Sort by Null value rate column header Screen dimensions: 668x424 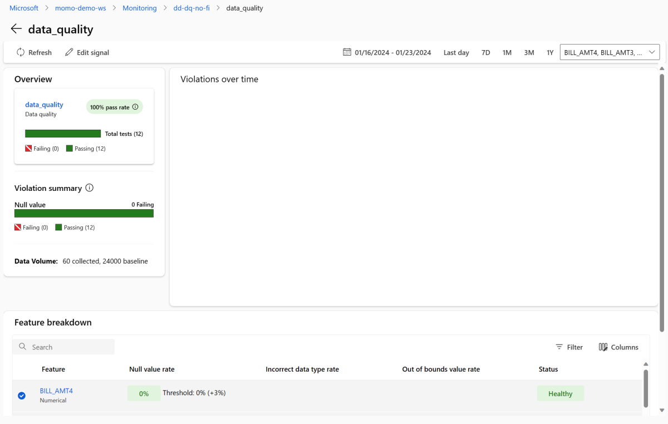tap(151, 369)
